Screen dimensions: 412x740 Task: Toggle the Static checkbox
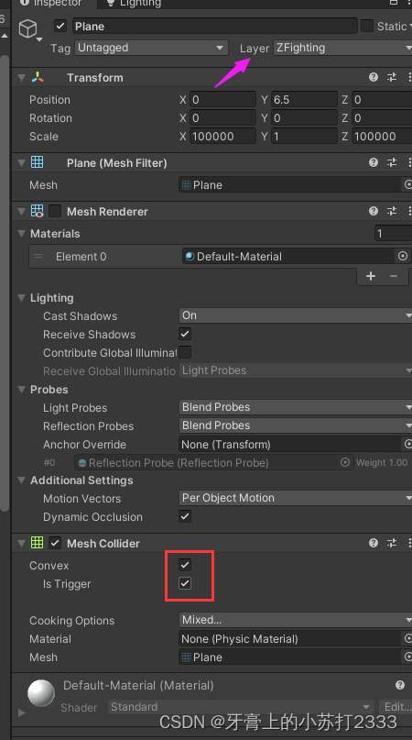tap(367, 26)
